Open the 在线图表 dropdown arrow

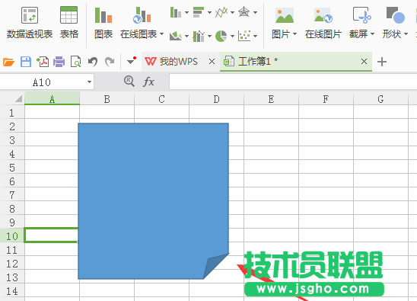coord(161,34)
